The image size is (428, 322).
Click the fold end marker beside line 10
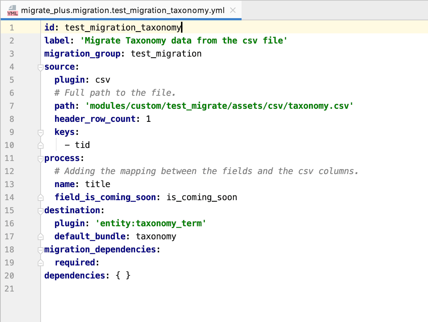coord(40,145)
